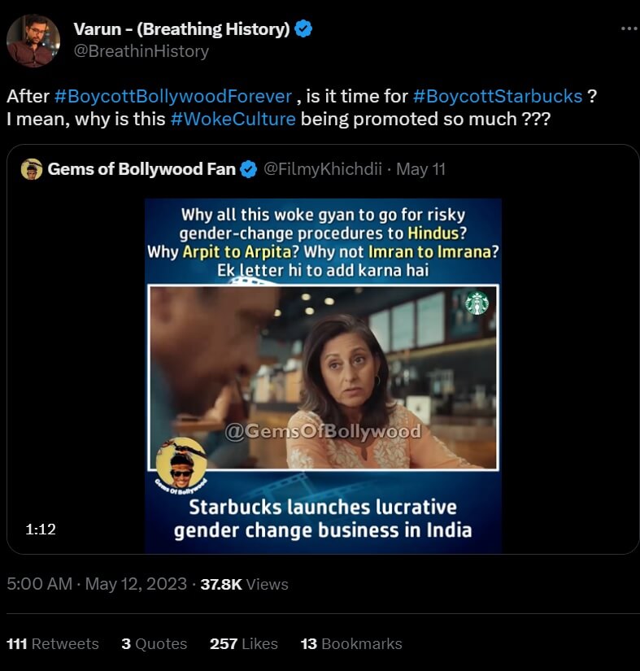View the 111 Retweets list
Viewport: 640px width, 671px height.
(53, 643)
